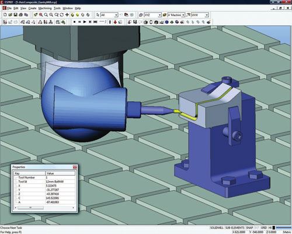The width and height of the screenshot is (292, 234).
Task: Toggle SNAP mode in the status bar
Action: pyautogui.click(x=249, y=228)
